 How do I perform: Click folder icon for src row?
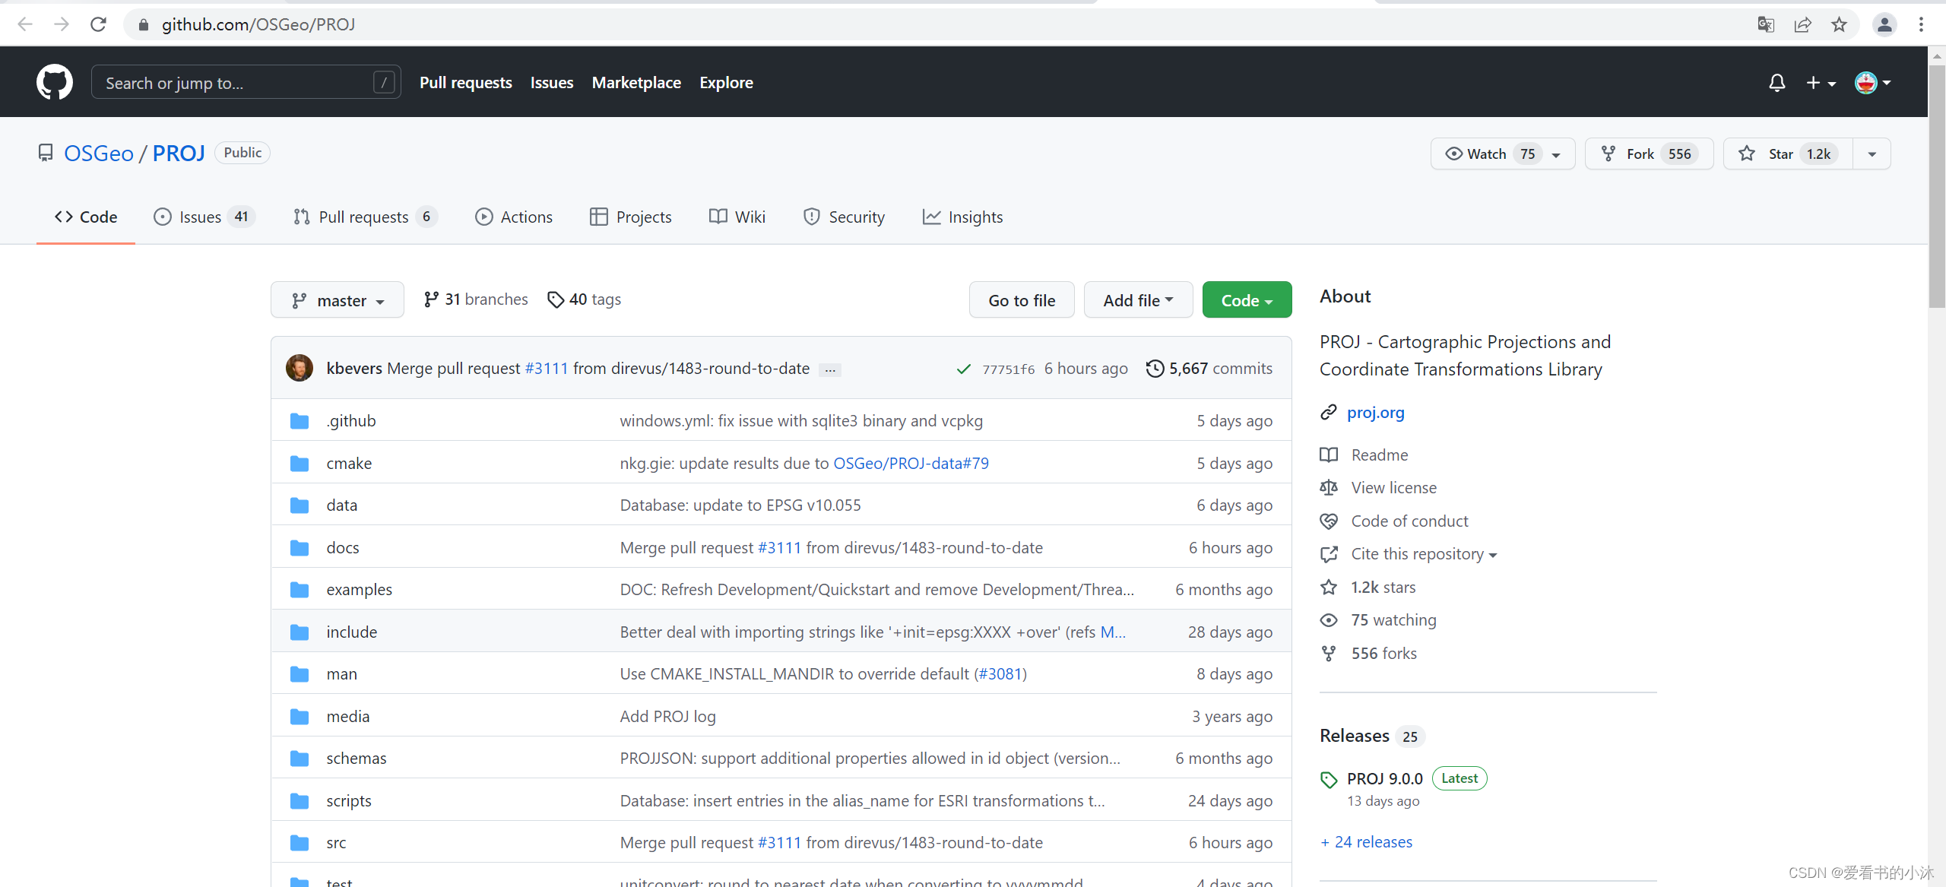300,843
